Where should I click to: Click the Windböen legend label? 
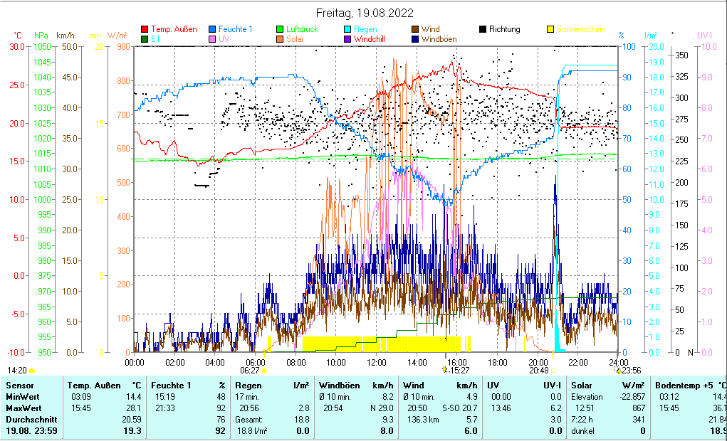coord(438,39)
